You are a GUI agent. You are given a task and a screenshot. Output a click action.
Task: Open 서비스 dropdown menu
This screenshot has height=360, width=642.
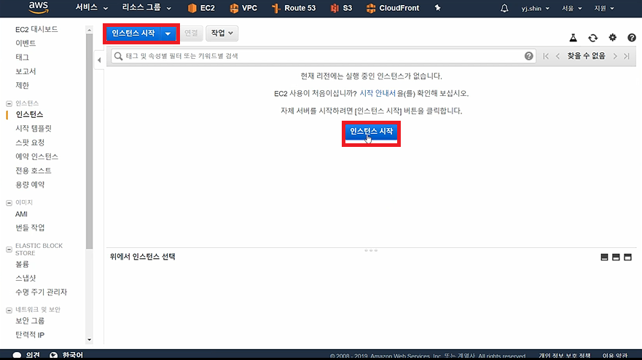pos(92,8)
